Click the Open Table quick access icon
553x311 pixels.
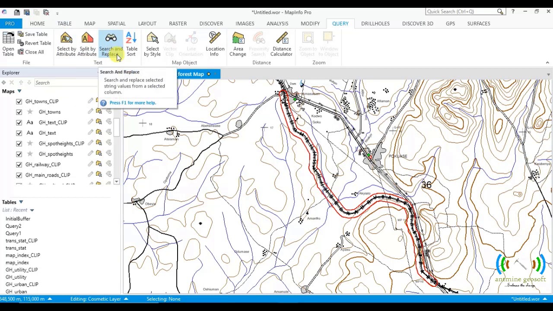click(x=17, y=12)
